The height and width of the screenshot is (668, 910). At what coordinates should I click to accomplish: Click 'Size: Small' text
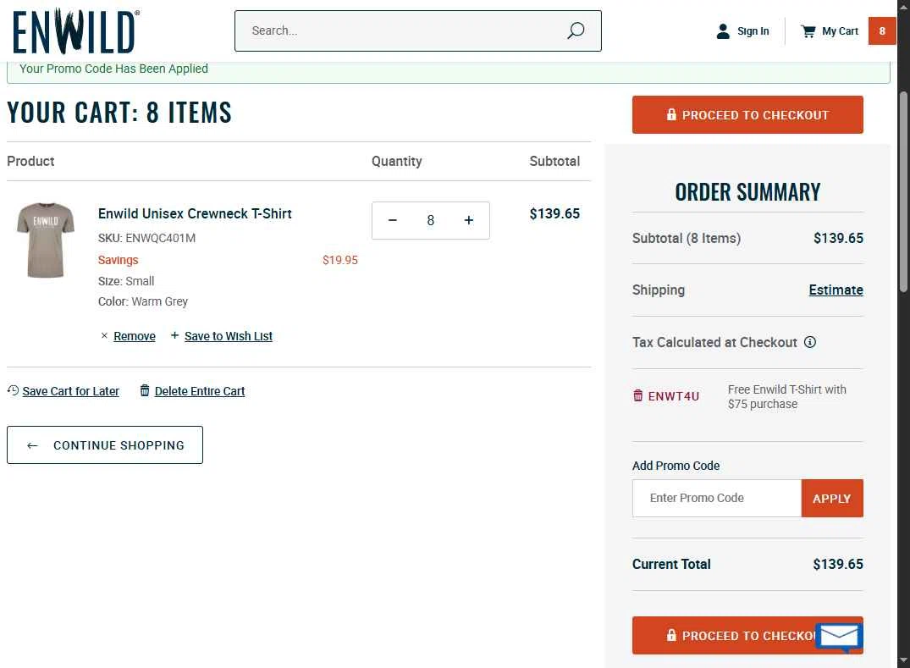[126, 281]
